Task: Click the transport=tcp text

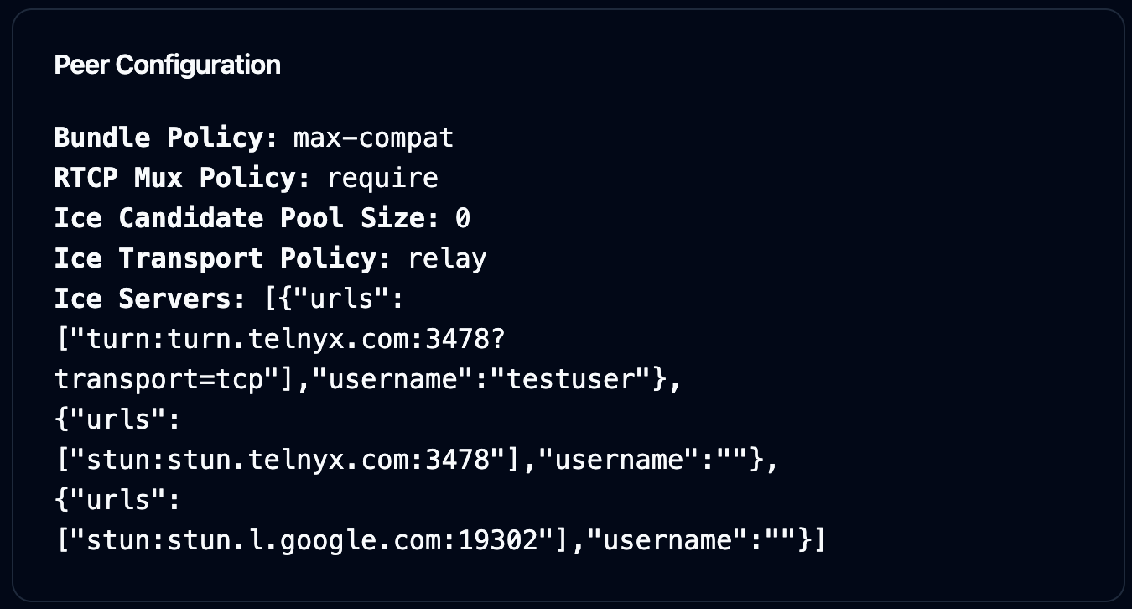Action: tap(158, 379)
